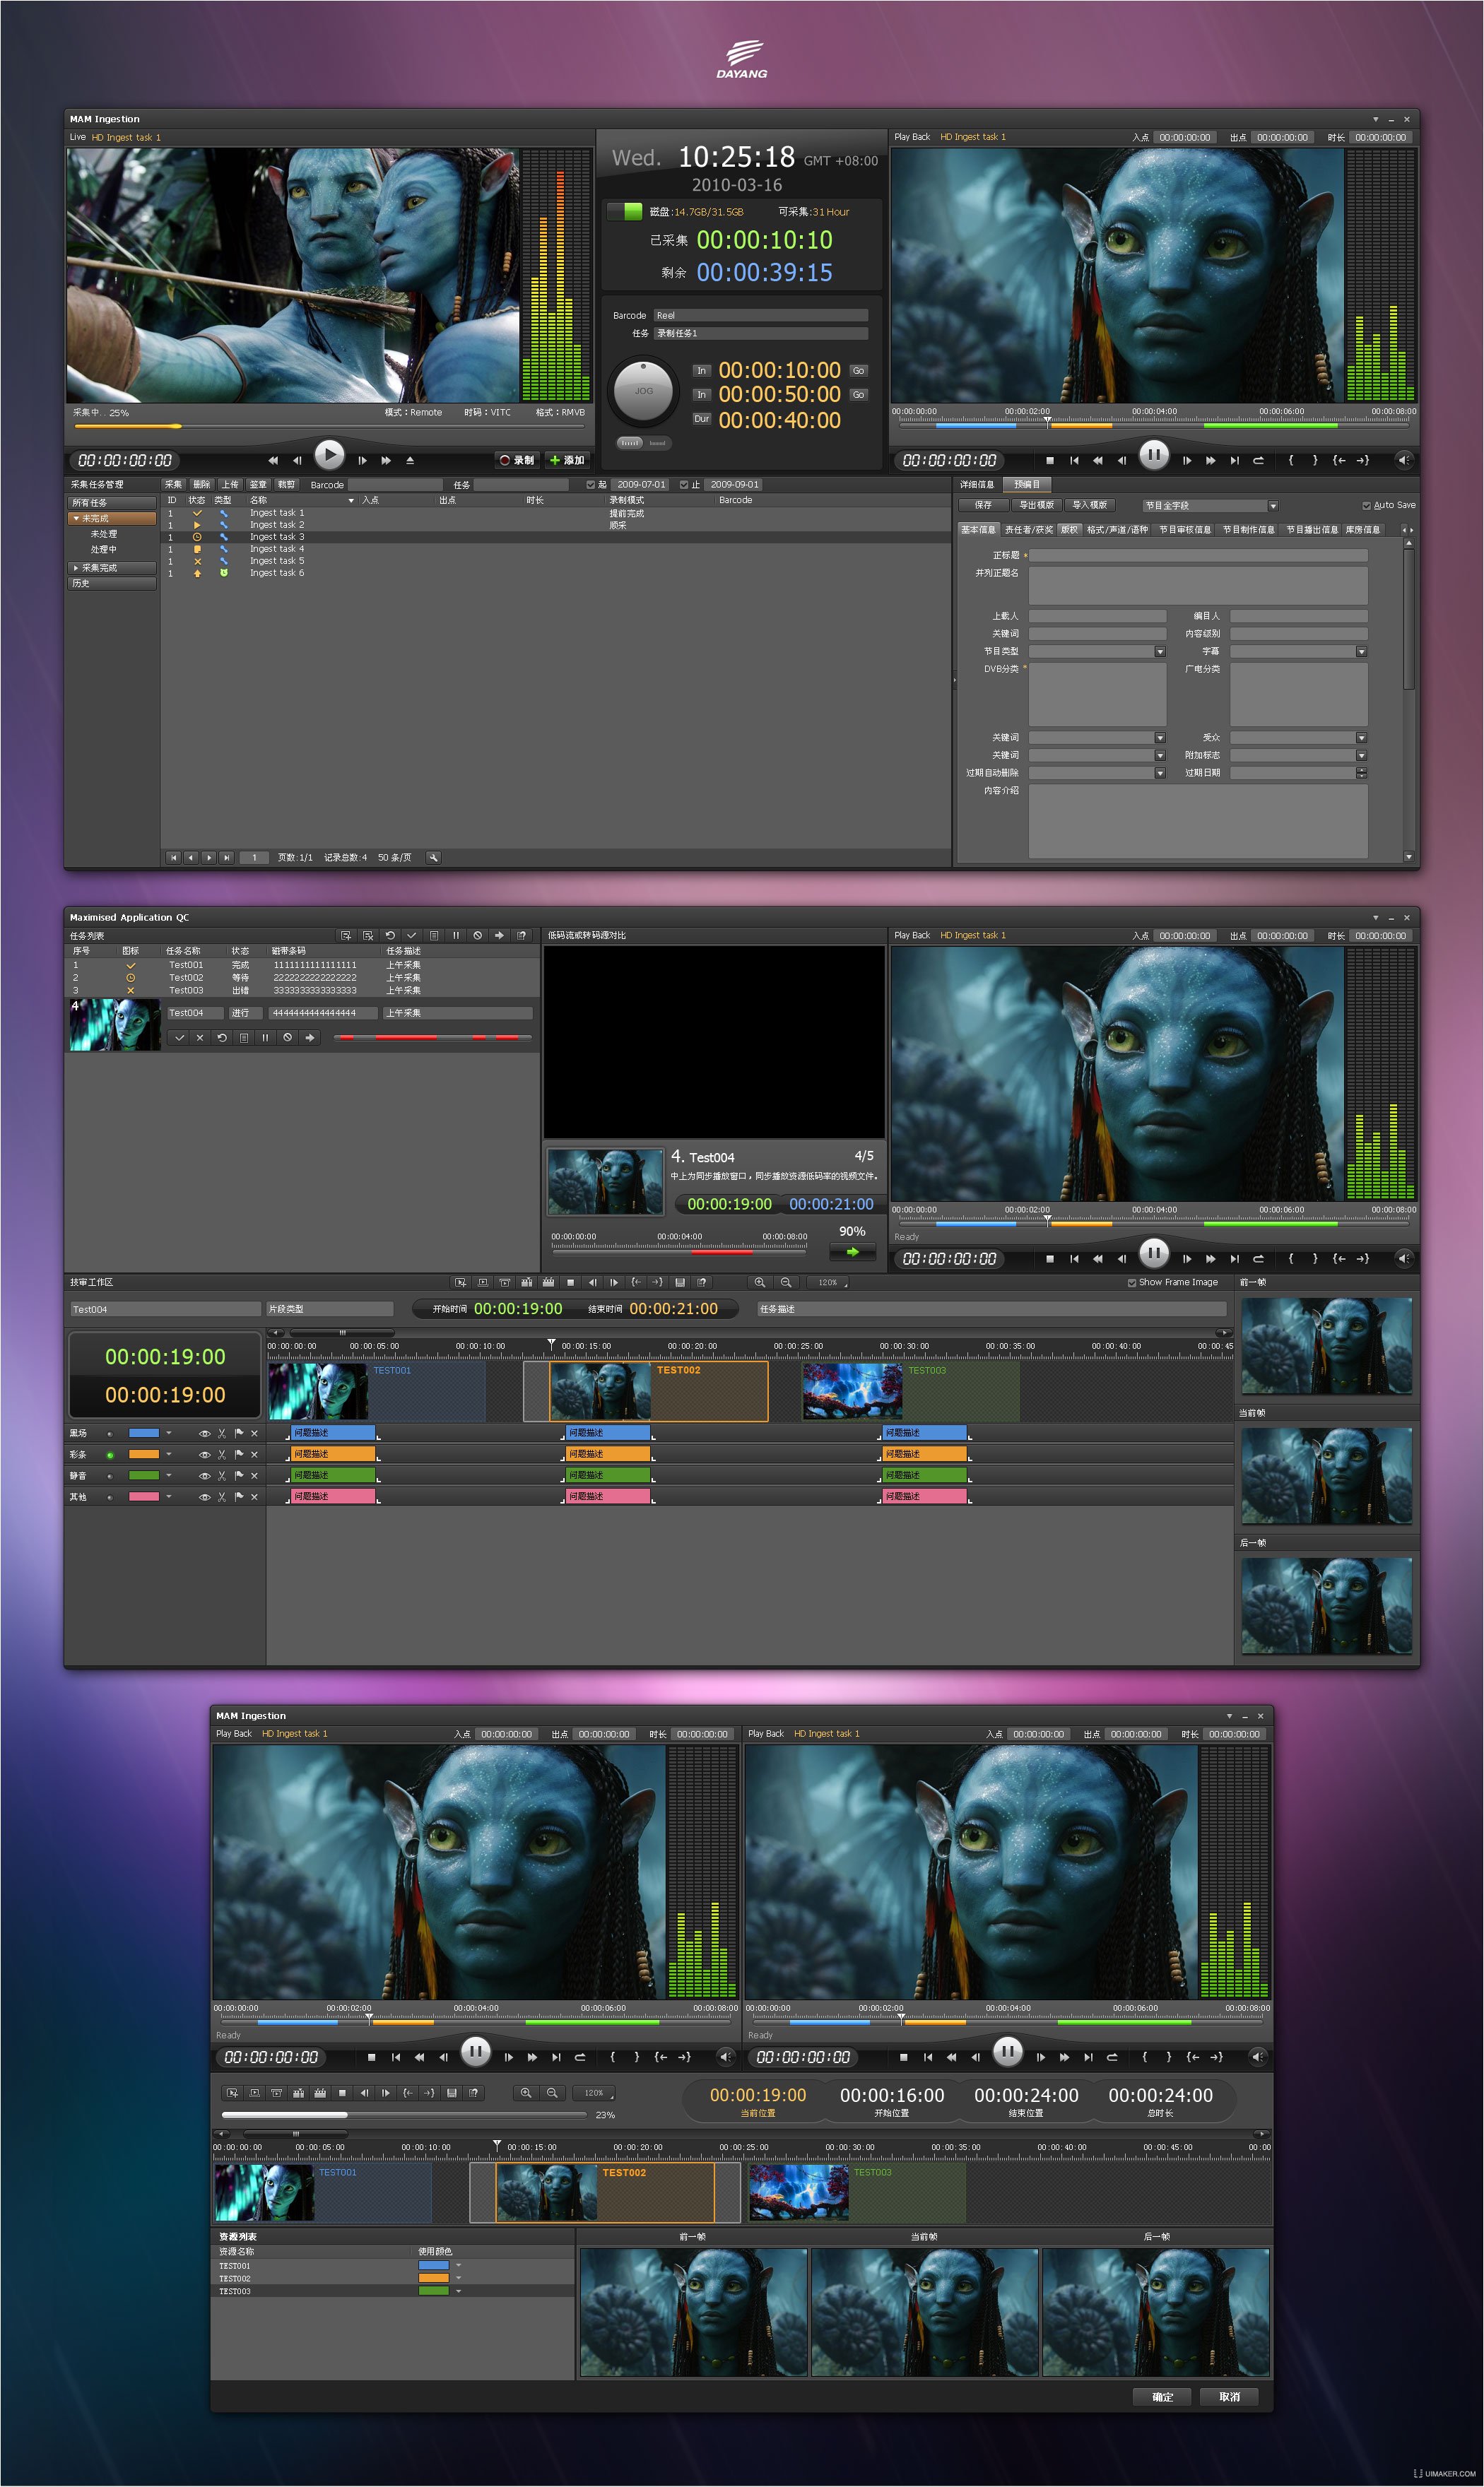The image size is (1484, 2487).
Task: Rewind the Live ingest preview
Action: [x=273, y=460]
